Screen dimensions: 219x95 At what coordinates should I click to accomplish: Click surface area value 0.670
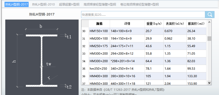(175, 31)
